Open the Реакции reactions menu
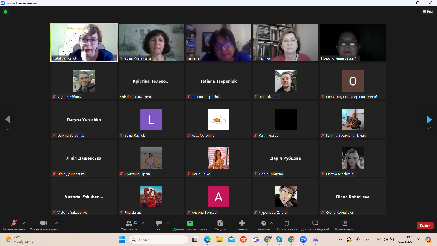Image resolution: width=437 pixels, height=246 pixels. (264, 223)
